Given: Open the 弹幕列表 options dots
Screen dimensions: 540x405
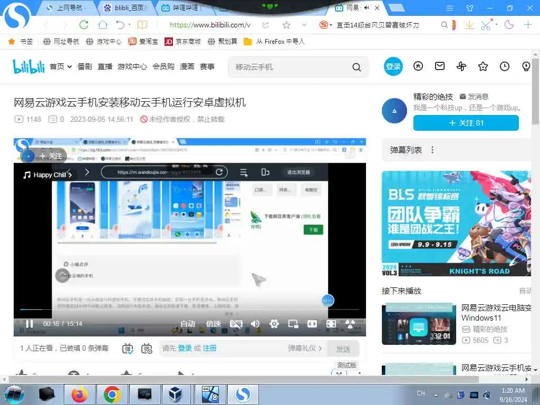Looking at the screenshot, I should tap(432, 150).
